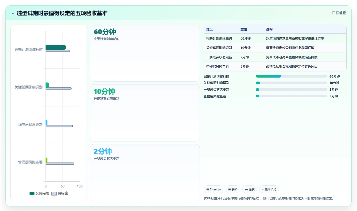Open the 10分钟 data card
357x211 pixels.
[x=145, y=113]
